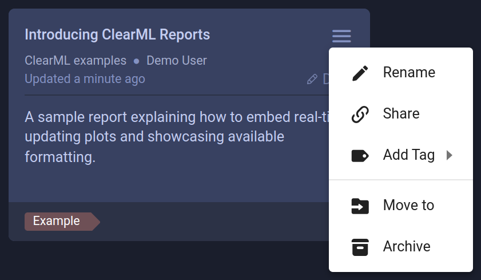The height and width of the screenshot is (280, 481).
Task: Click the chain link Share icon
Action: (x=360, y=114)
